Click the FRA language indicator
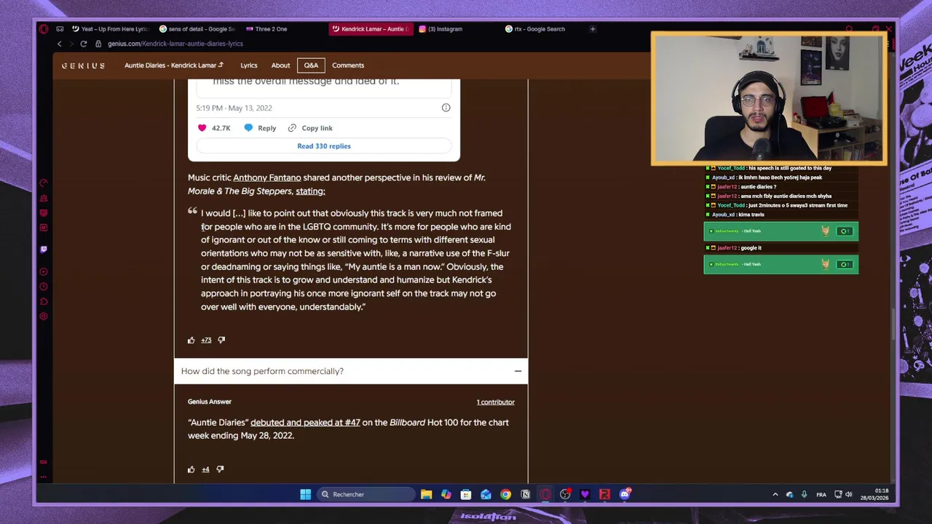This screenshot has height=524, width=932. pos(821,495)
